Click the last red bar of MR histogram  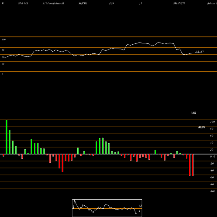(193, 165)
